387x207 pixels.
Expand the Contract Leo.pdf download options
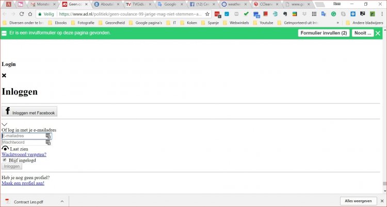click(62, 201)
